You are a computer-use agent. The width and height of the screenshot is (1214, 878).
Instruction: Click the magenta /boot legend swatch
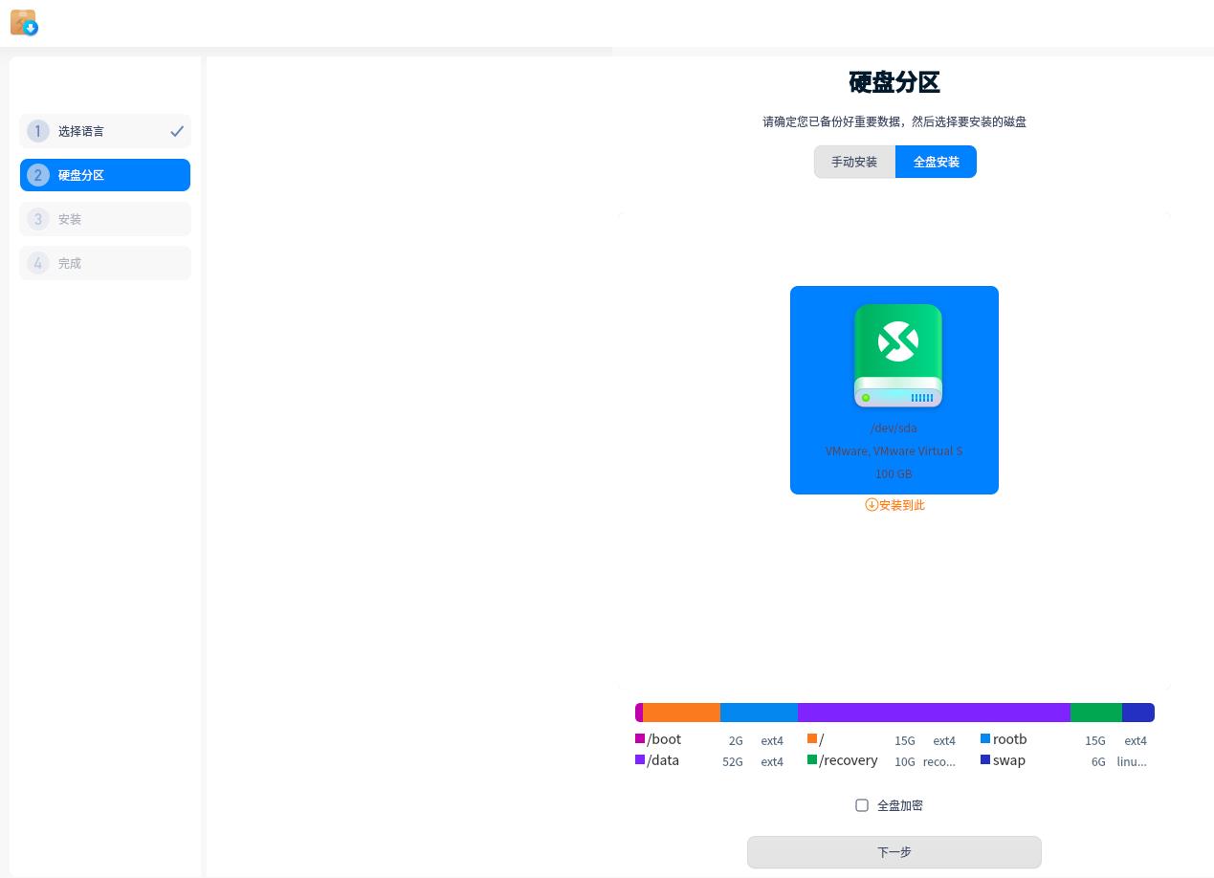(x=640, y=738)
